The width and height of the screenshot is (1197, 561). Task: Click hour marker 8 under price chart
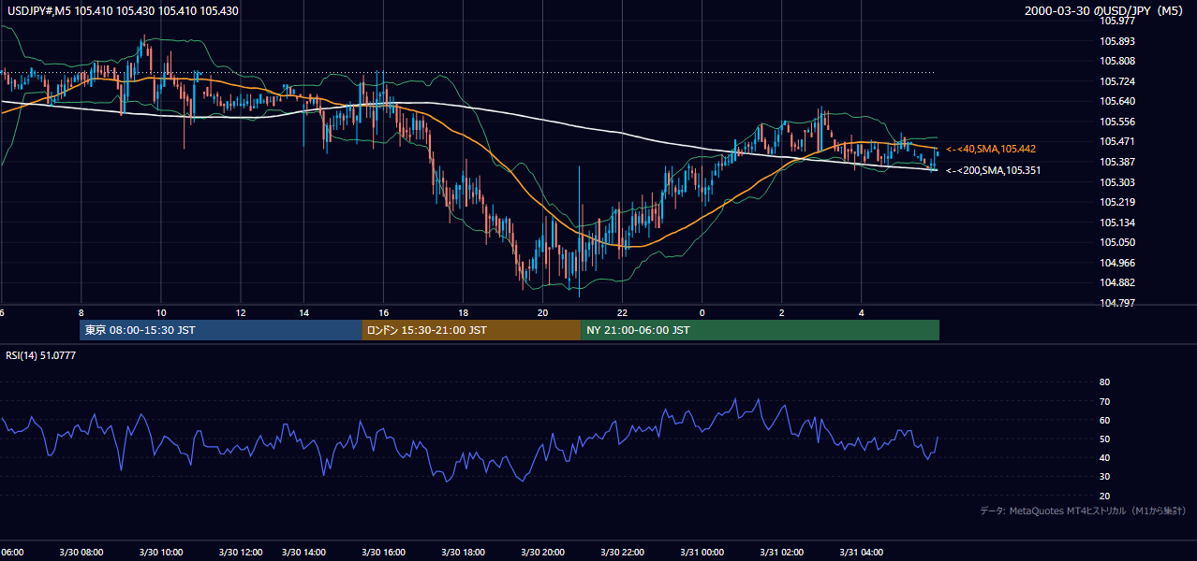pyautogui.click(x=81, y=313)
